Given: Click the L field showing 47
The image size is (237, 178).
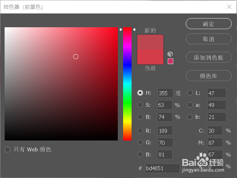Looking at the screenshot, I should tap(217, 93).
